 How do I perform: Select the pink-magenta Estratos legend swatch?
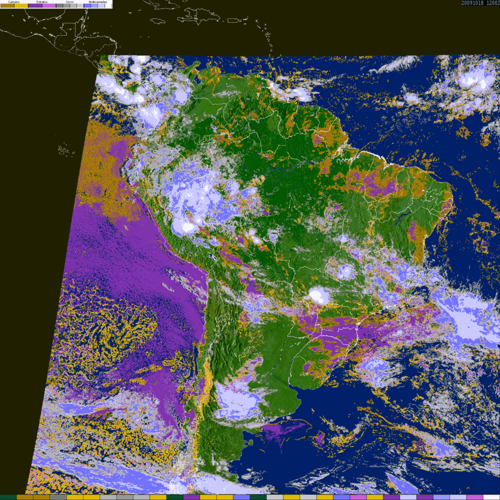(x=49, y=6)
